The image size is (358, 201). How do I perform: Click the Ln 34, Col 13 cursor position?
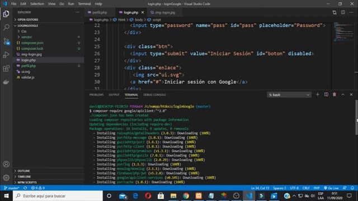click(x=260, y=188)
